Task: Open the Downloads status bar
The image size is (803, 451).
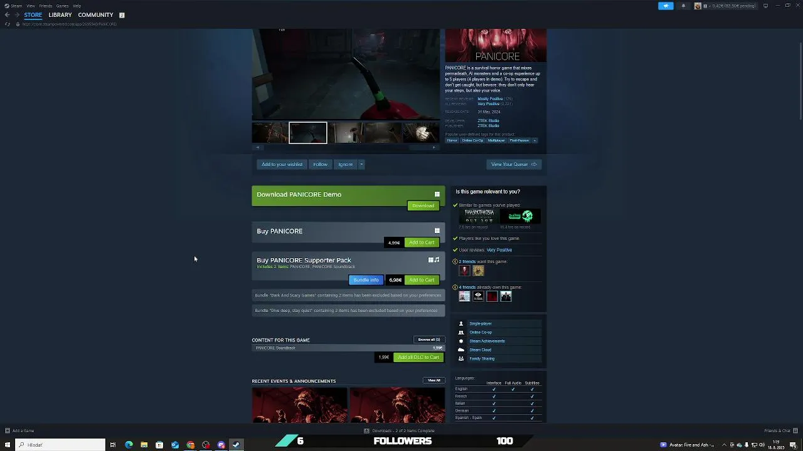Action: tap(400, 431)
